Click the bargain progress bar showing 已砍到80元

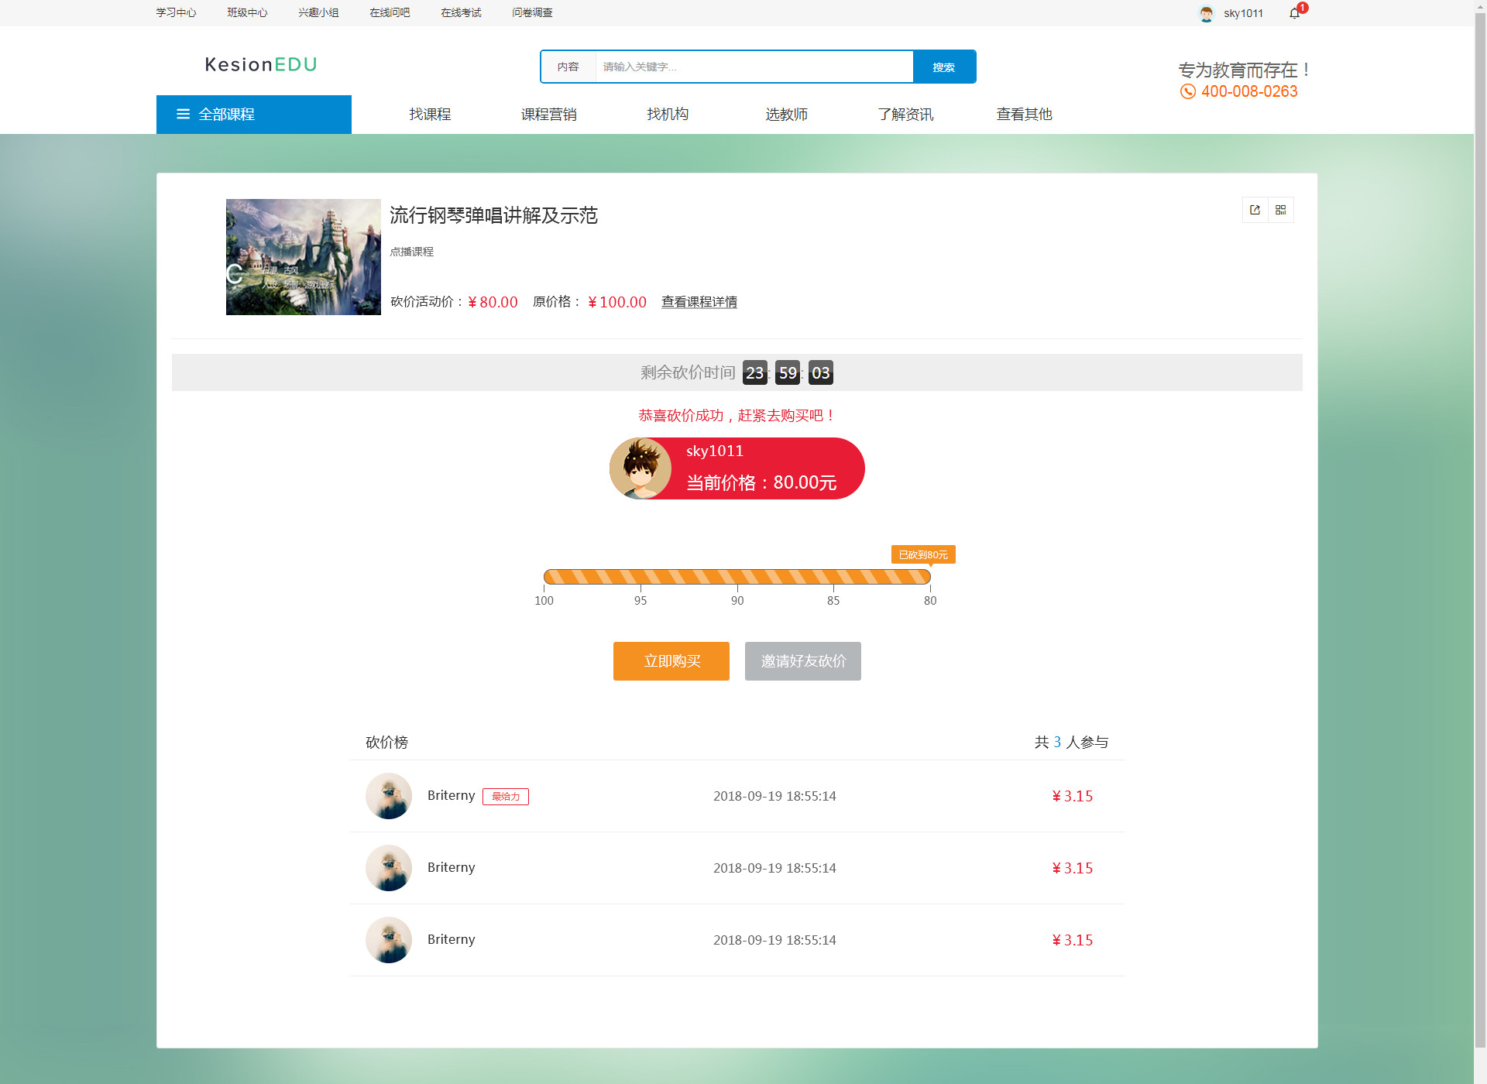coord(737,576)
